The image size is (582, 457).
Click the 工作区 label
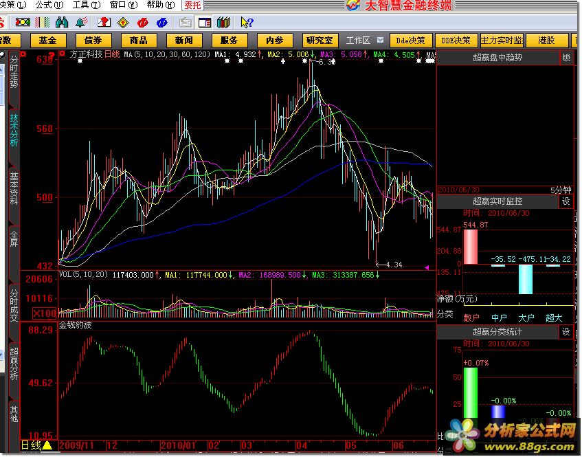358,41
